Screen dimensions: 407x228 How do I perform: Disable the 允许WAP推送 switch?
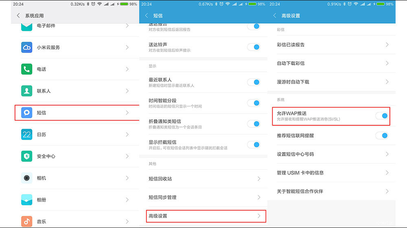coord(382,116)
